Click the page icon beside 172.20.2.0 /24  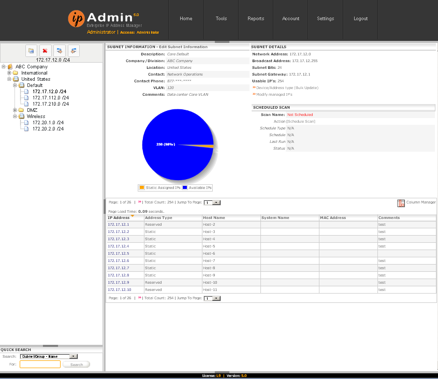[x=26, y=129]
